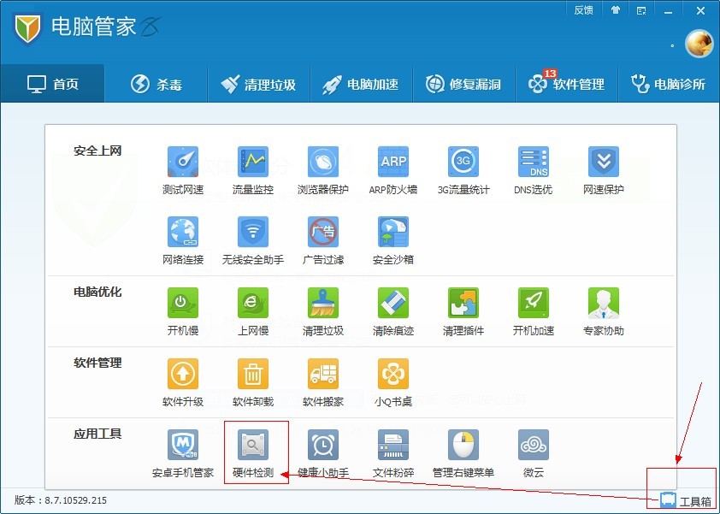Open the main menu icon in title bar
This screenshot has width=720, height=514.
641,11
